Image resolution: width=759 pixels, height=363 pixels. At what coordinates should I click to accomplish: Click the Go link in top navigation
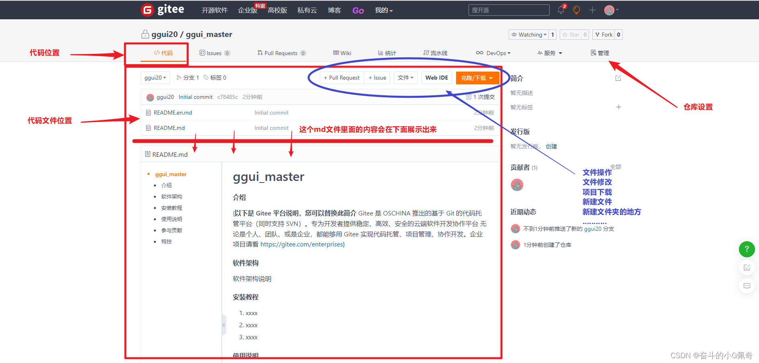tap(358, 10)
